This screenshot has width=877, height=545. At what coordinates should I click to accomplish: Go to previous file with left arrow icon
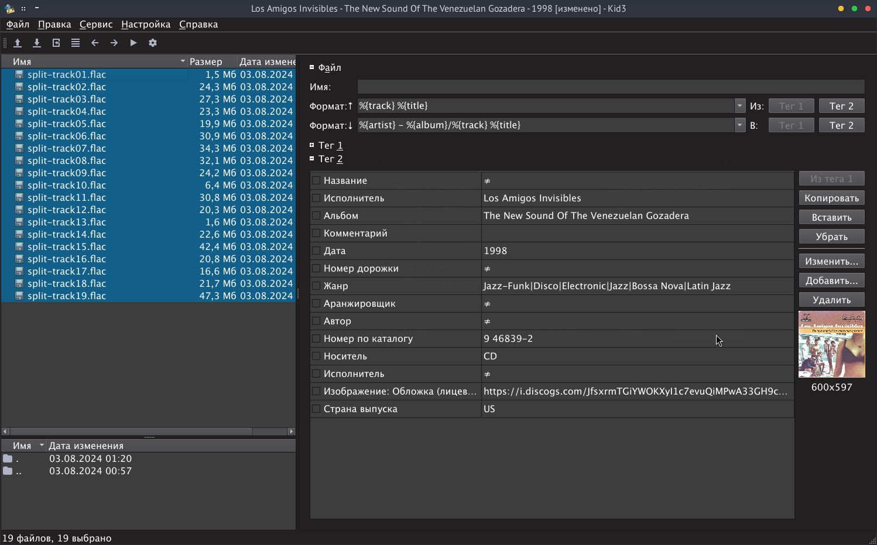[x=95, y=43]
